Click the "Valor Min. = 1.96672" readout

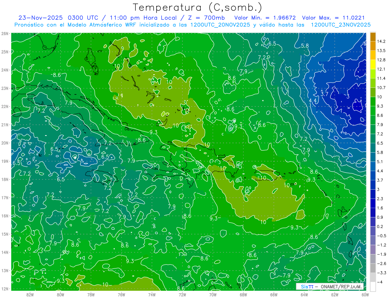(x=265, y=18)
